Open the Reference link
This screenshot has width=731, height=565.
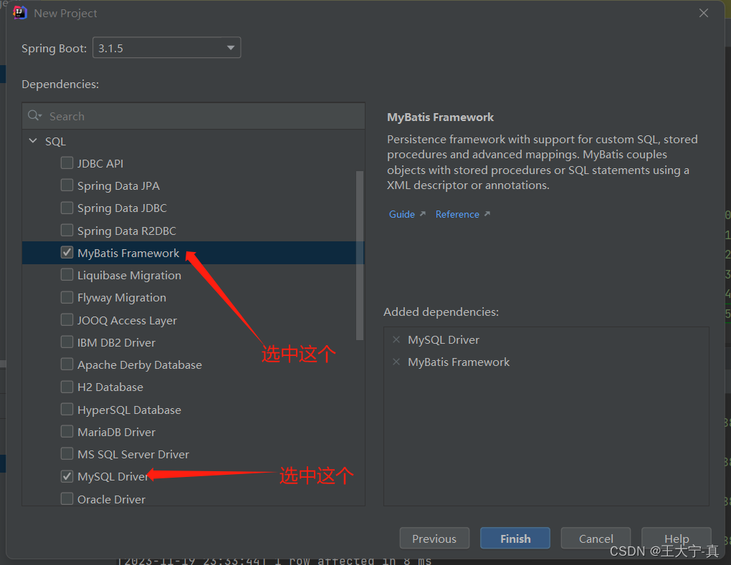[457, 214]
